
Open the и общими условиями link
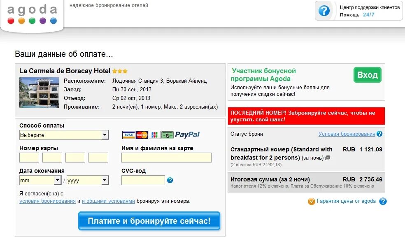(108, 201)
